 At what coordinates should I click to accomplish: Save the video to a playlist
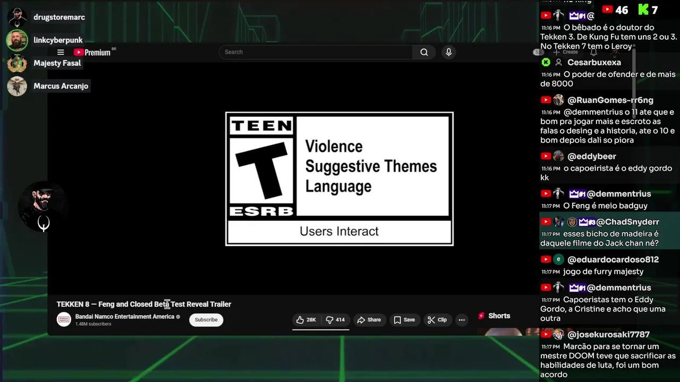coord(404,320)
